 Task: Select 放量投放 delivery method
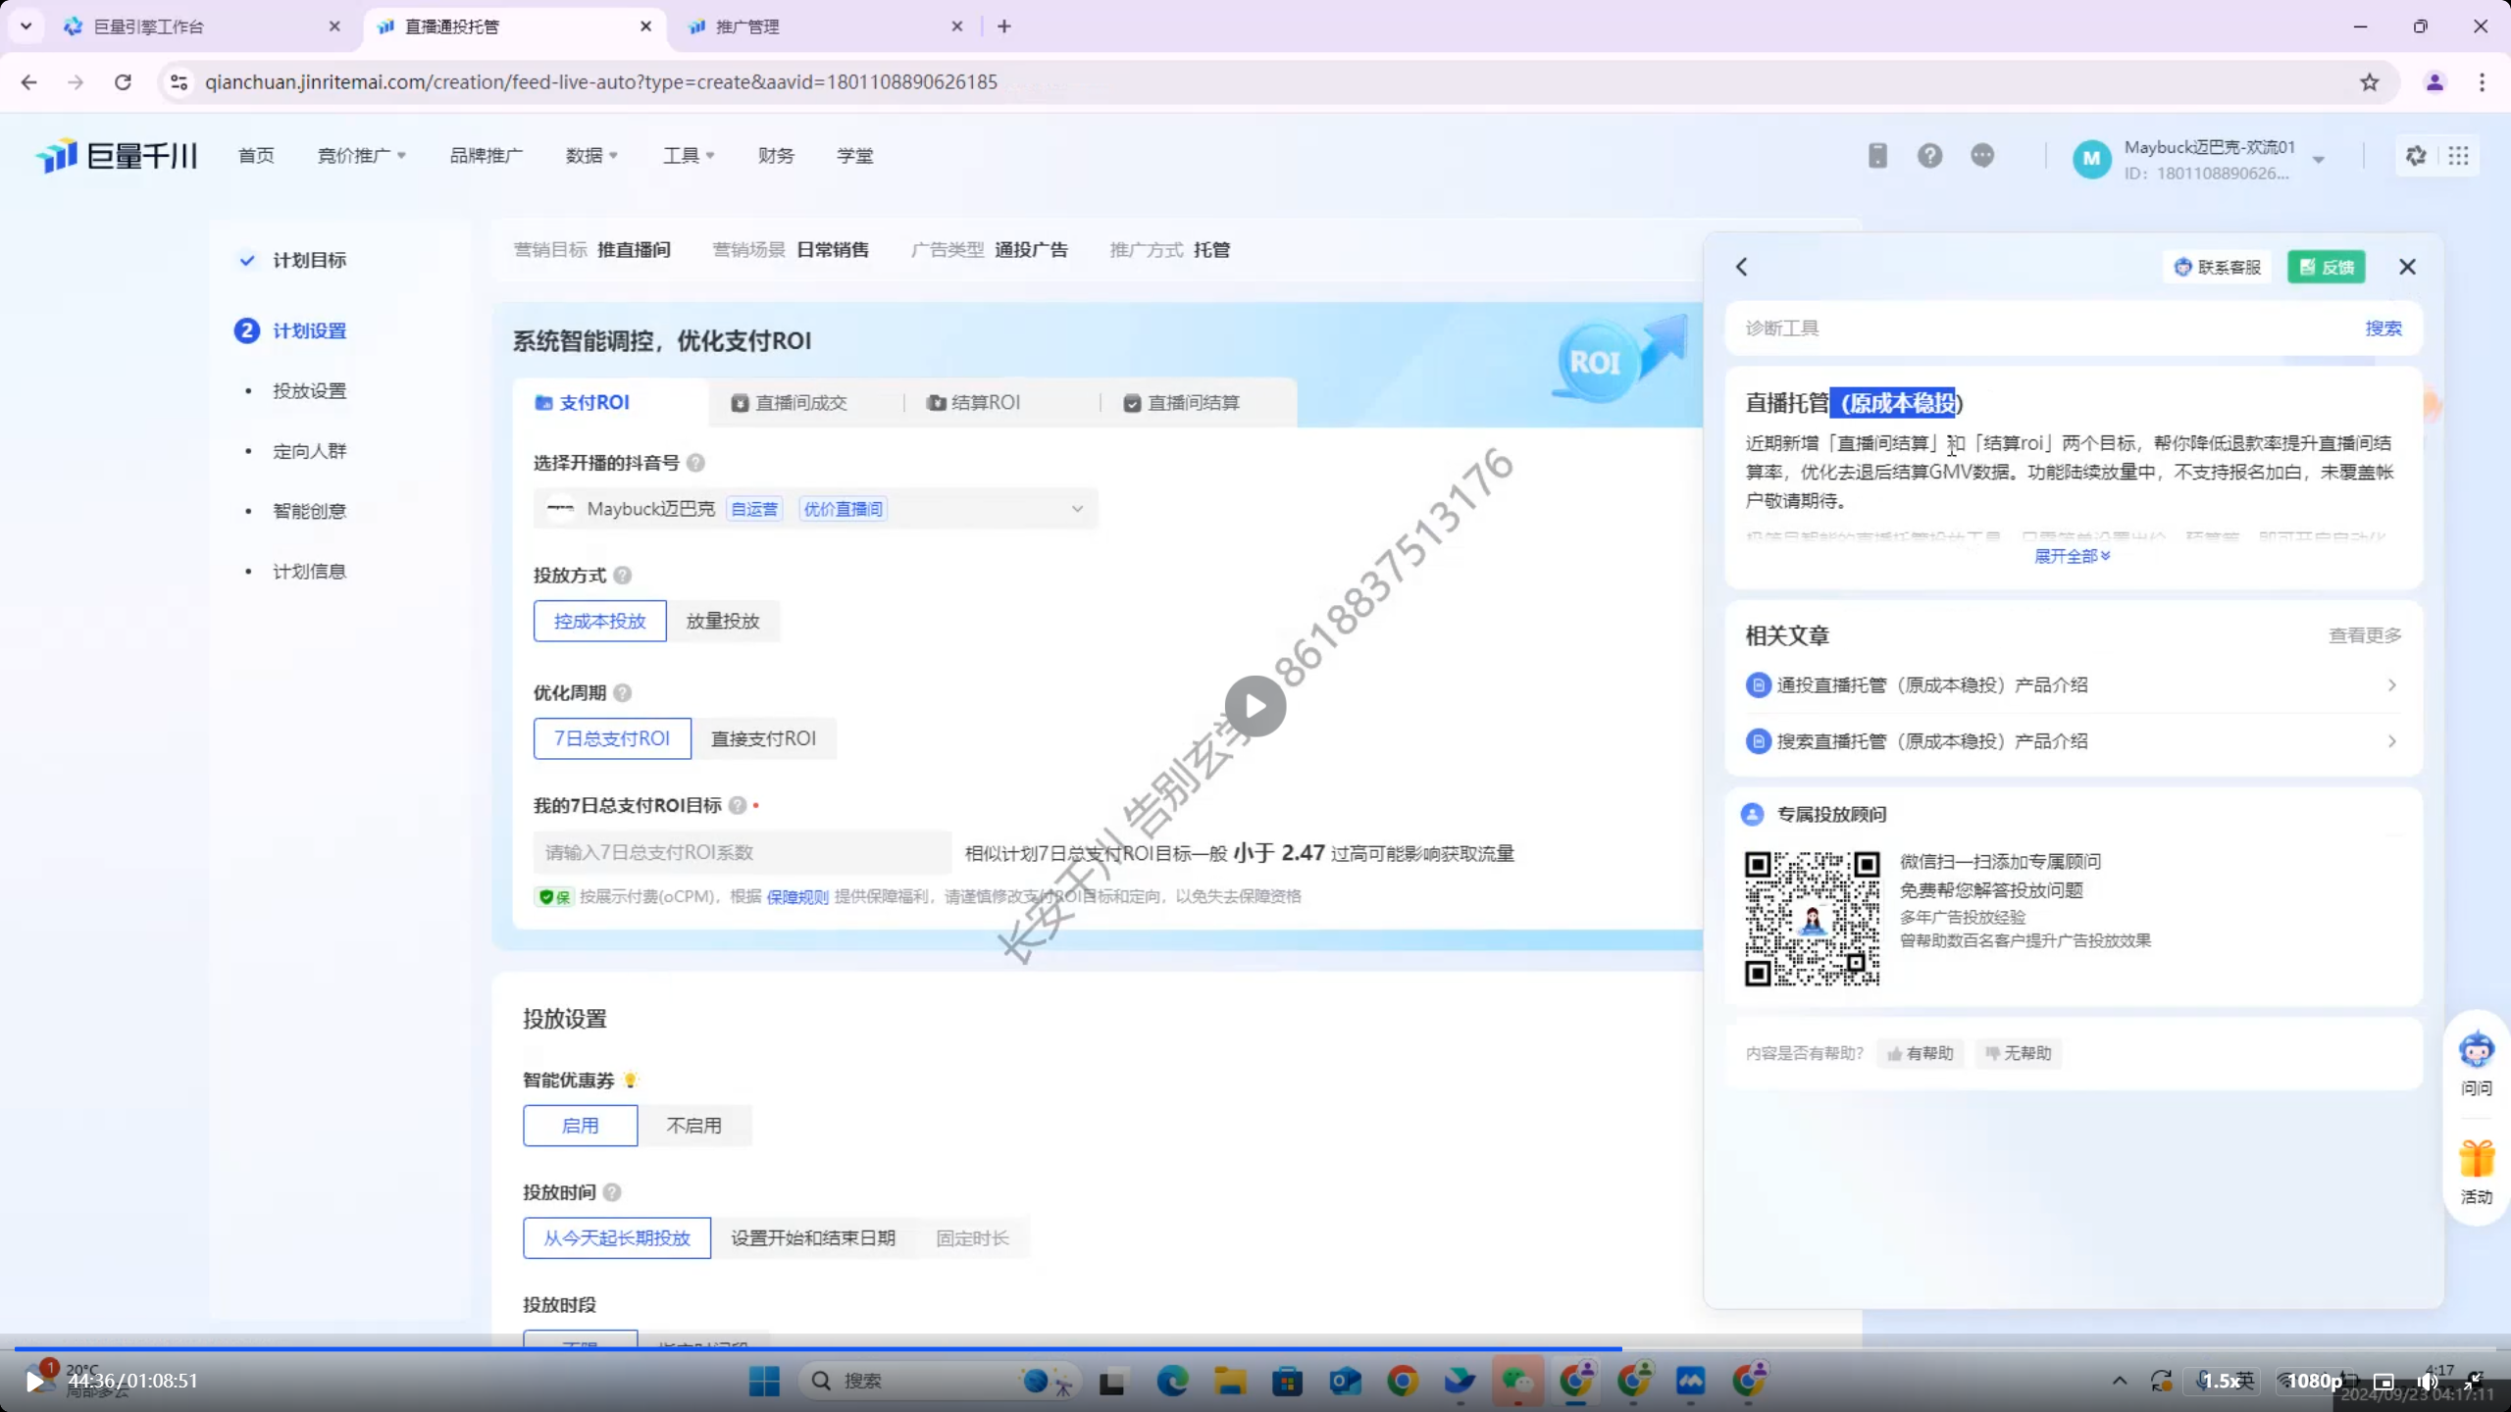tap(723, 622)
